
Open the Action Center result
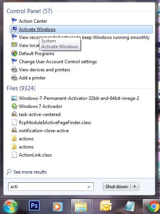33,21
